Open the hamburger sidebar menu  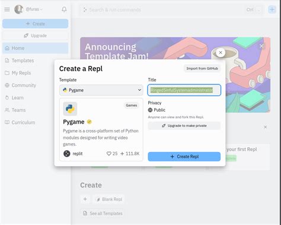(7, 9)
